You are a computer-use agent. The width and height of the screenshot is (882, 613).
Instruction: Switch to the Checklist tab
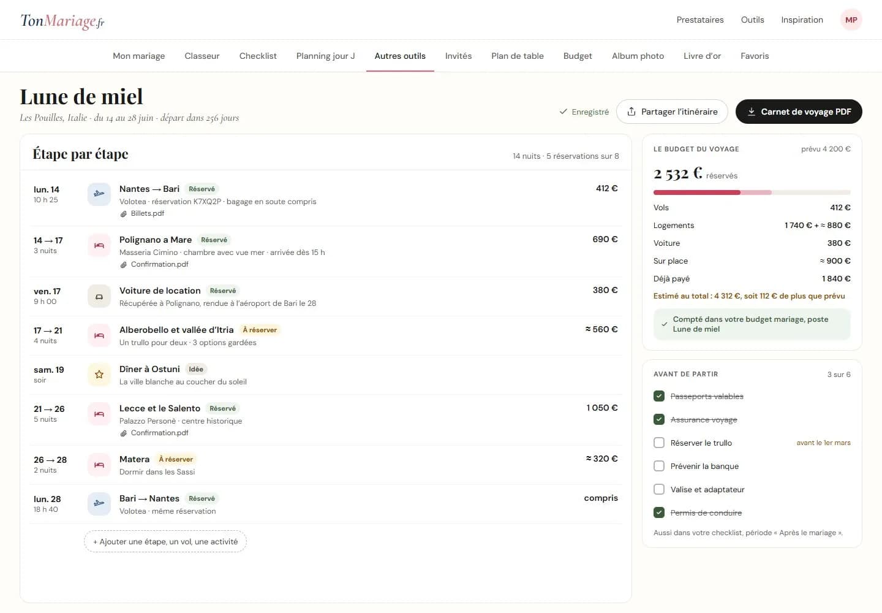pos(258,56)
